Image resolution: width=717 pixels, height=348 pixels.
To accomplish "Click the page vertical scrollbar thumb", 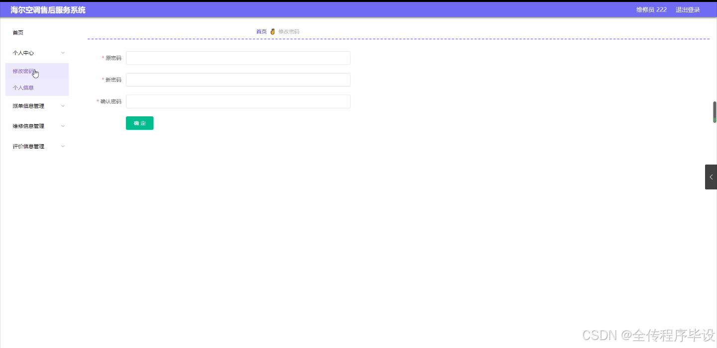I will point(715,112).
